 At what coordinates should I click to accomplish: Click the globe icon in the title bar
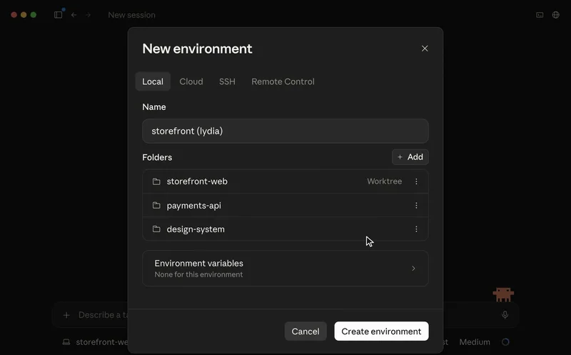(x=556, y=15)
